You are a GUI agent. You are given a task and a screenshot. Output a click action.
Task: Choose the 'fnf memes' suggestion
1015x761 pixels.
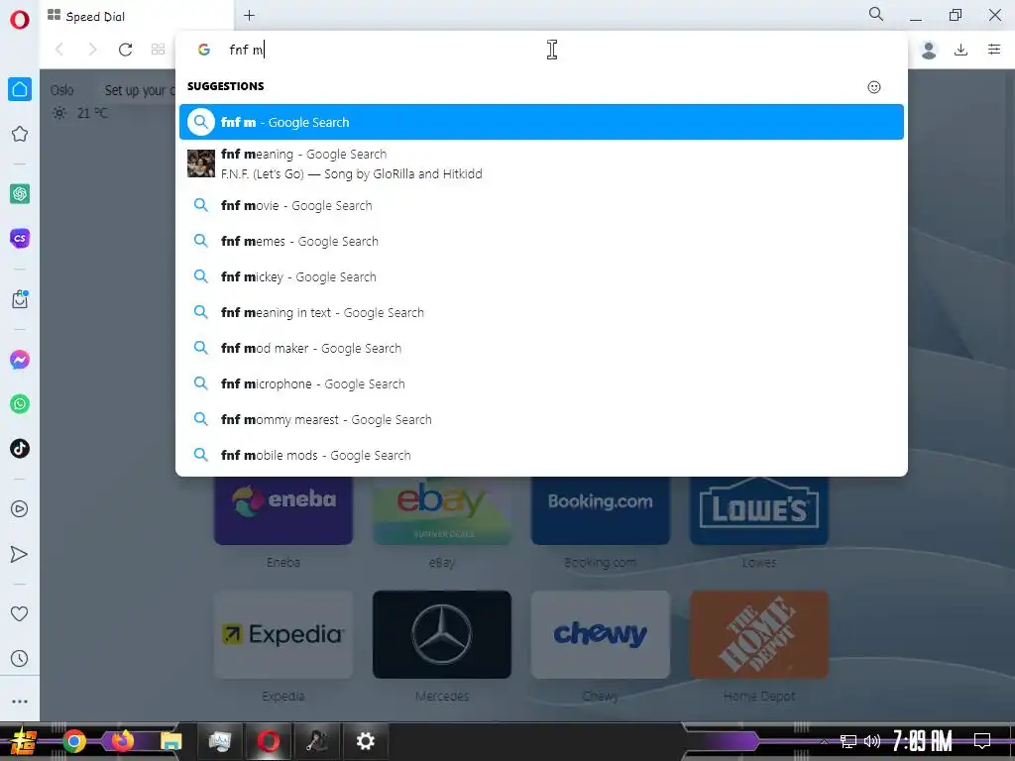pos(541,242)
